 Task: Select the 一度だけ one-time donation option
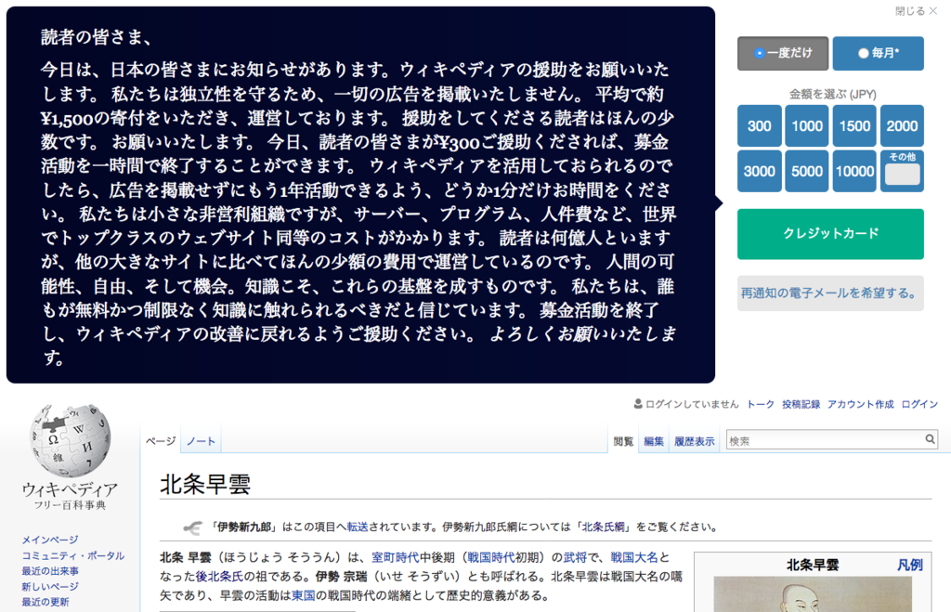[x=782, y=53]
